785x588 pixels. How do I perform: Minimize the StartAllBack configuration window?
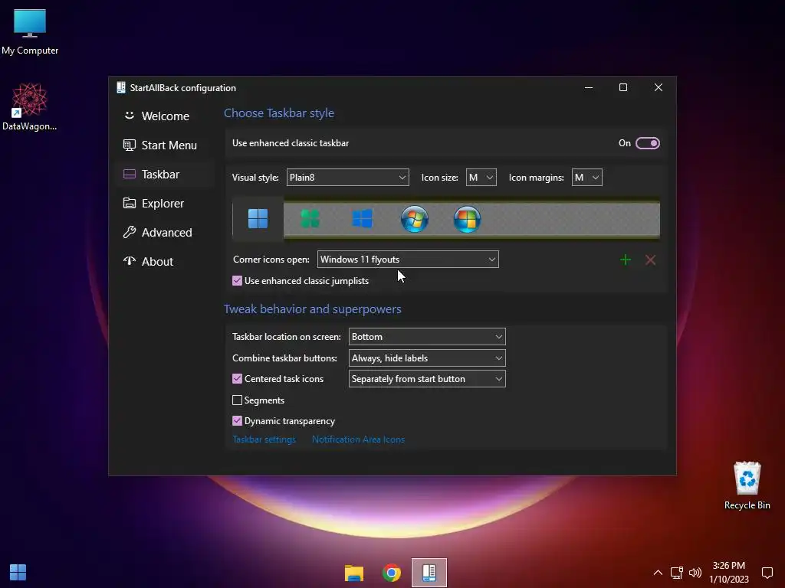tap(589, 87)
